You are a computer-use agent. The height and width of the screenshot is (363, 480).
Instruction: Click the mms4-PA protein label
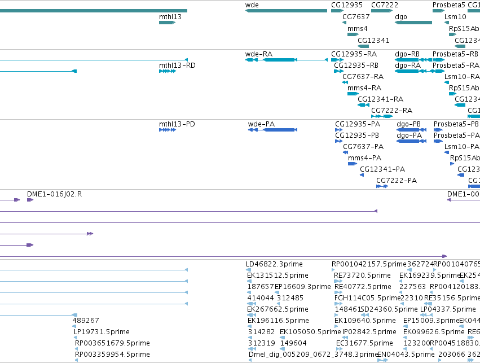tap(364, 158)
